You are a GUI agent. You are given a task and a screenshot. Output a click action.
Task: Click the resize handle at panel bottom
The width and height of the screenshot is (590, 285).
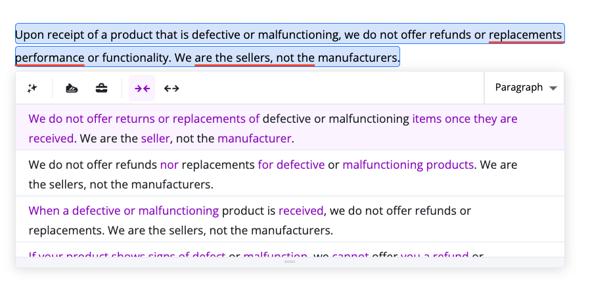pos(290,262)
